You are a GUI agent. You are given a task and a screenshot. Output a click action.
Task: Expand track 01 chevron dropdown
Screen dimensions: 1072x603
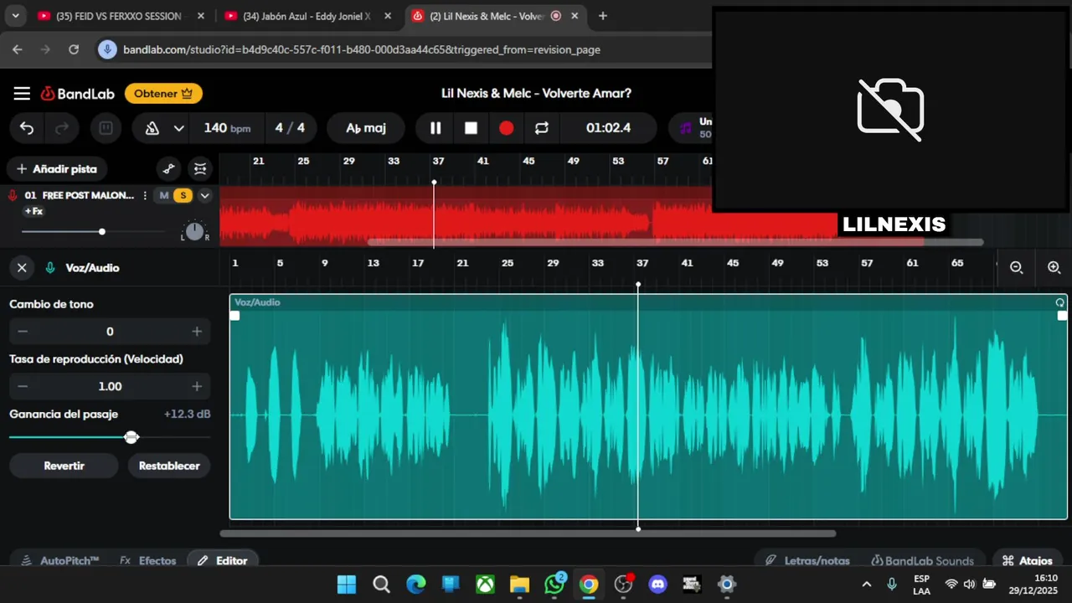pos(204,195)
